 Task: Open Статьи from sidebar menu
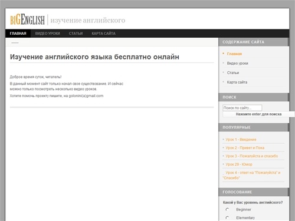[233, 72]
